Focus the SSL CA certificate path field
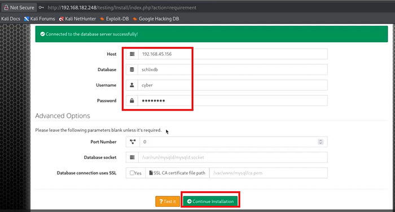 point(269,173)
